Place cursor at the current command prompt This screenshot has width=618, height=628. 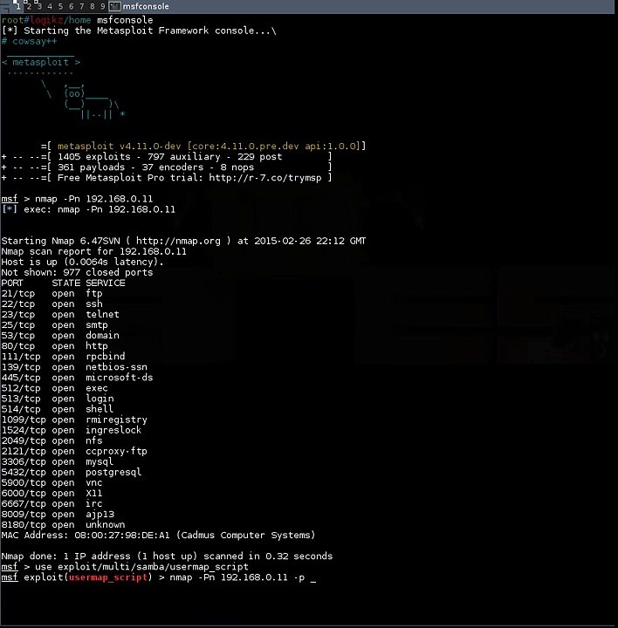click(x=313, y=578)
